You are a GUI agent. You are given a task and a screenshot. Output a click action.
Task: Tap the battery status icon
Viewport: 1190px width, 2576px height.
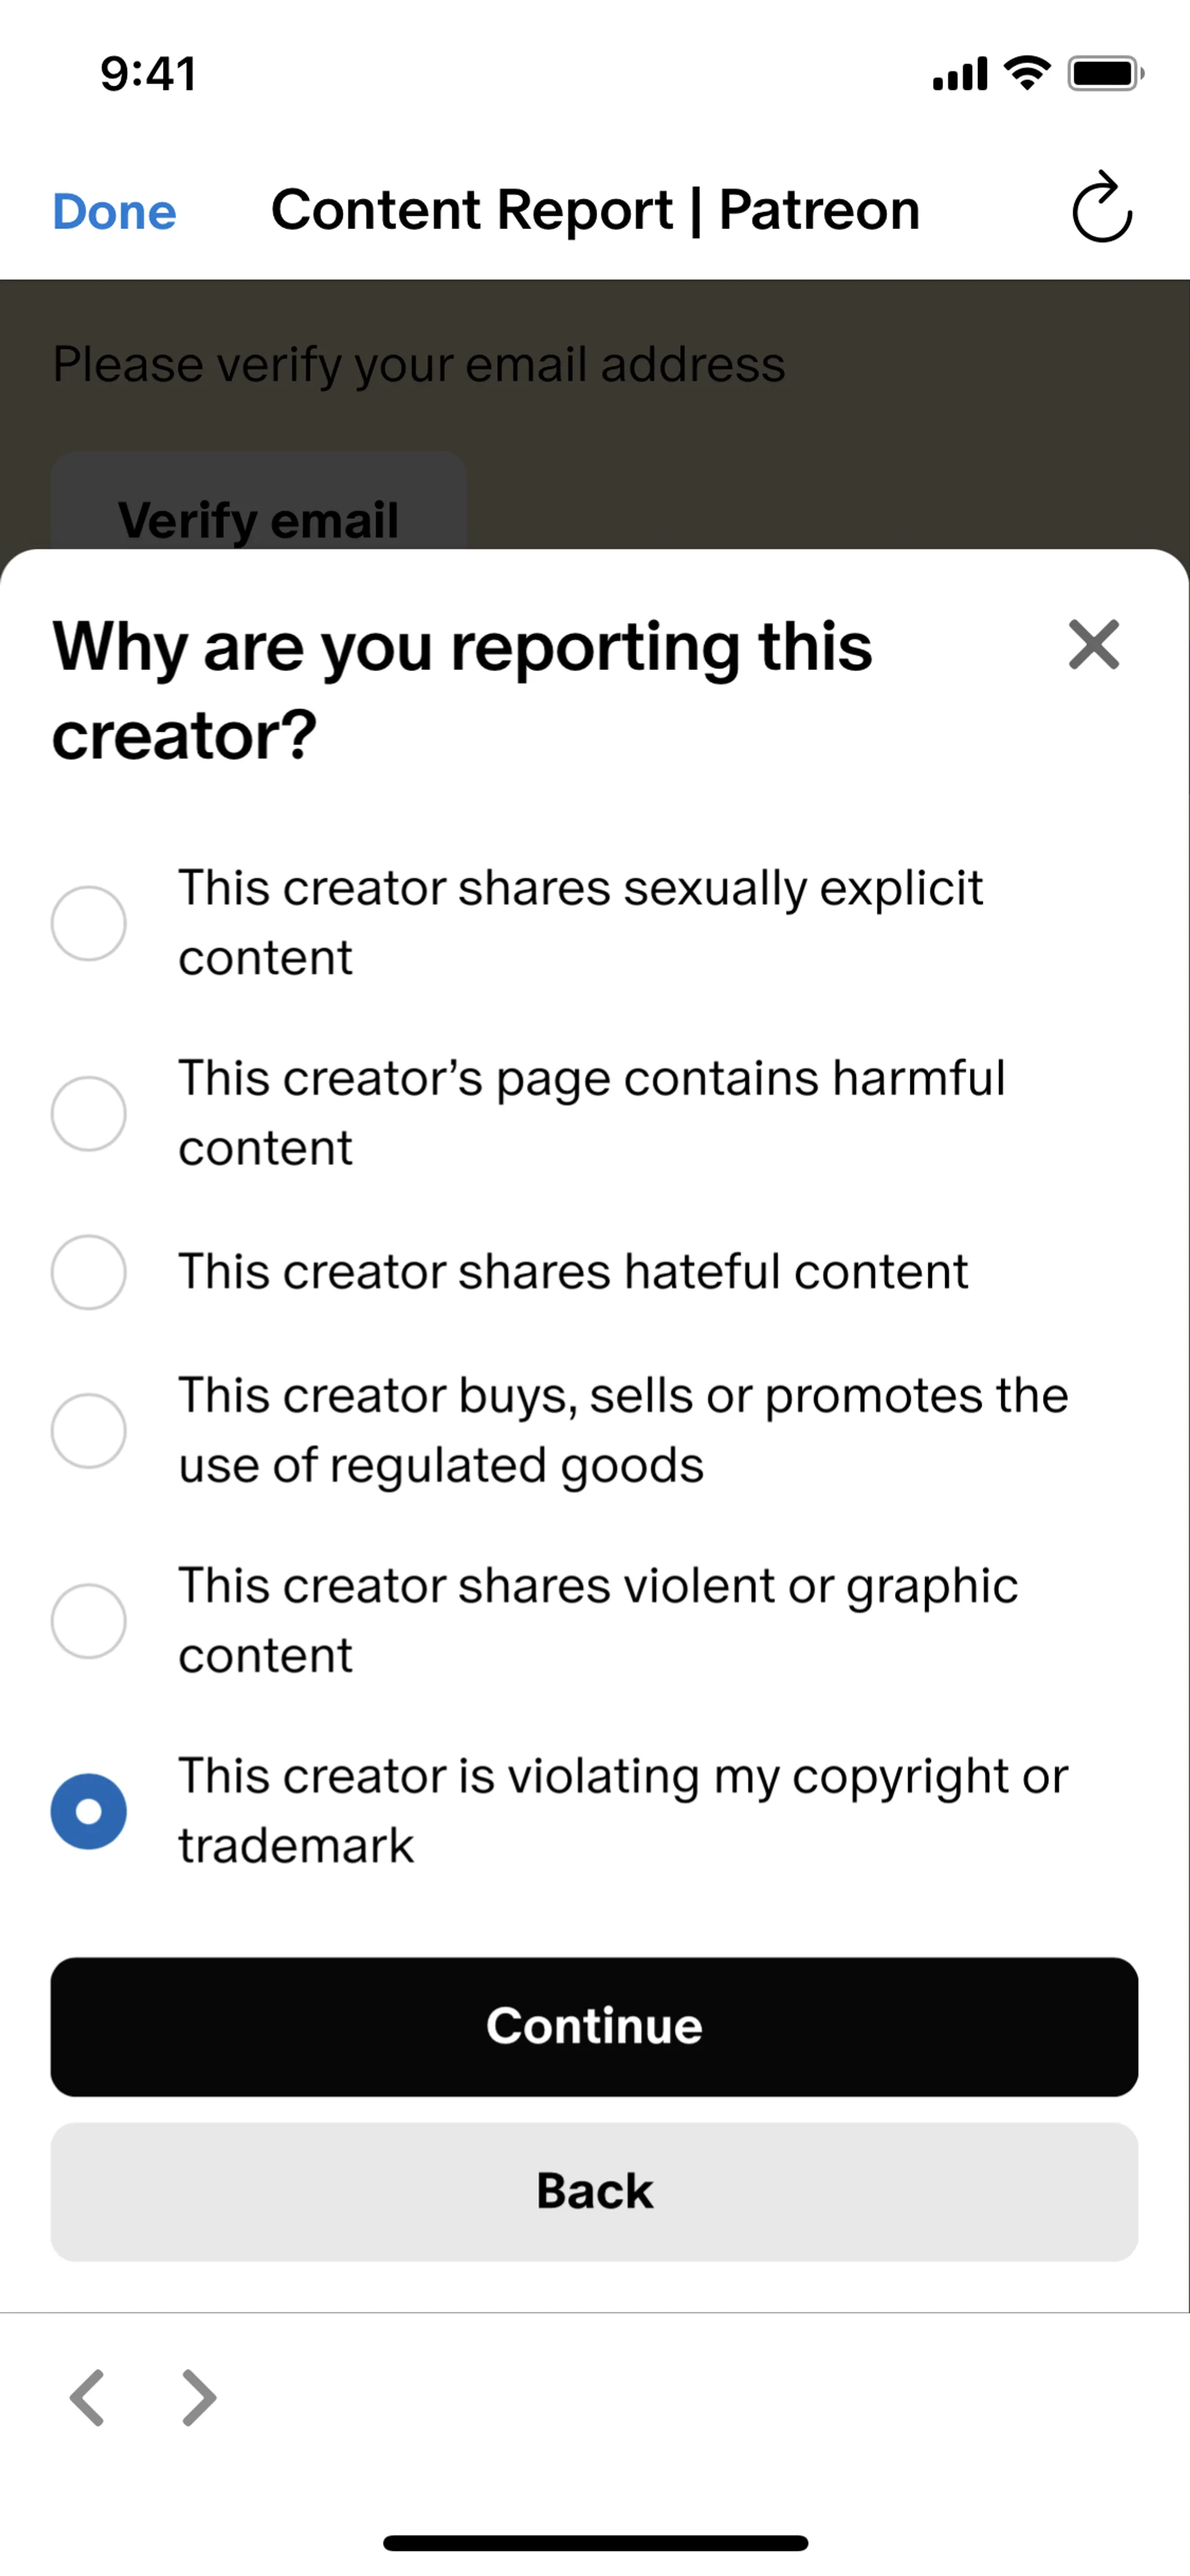1104,74
